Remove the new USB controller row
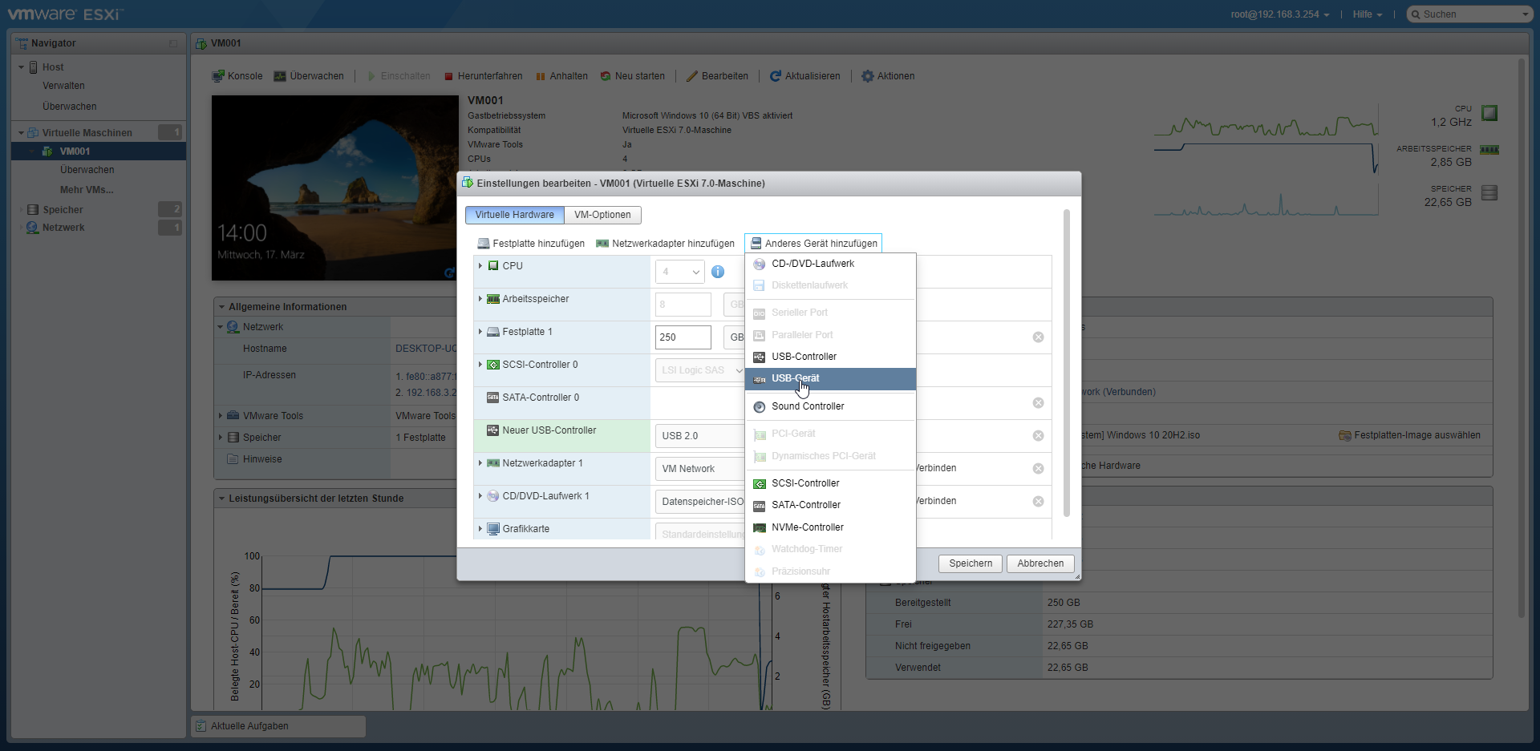 tap(1038, 436)
